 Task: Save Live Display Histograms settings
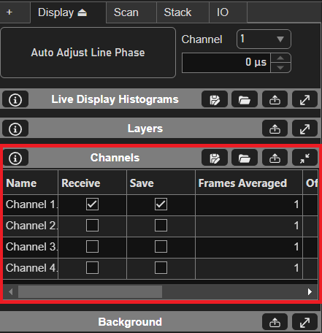click(x=215, y=99)
